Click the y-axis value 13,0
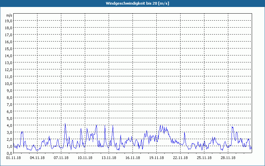This screenshot has width=265, height=166. click(x=9, y=63)
